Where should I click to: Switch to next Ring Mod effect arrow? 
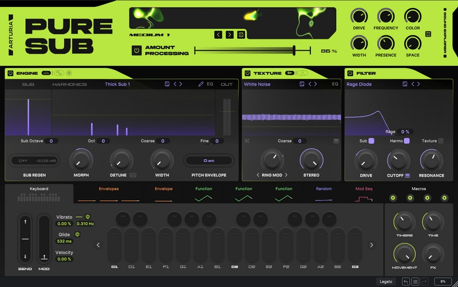tap(286, 175)
